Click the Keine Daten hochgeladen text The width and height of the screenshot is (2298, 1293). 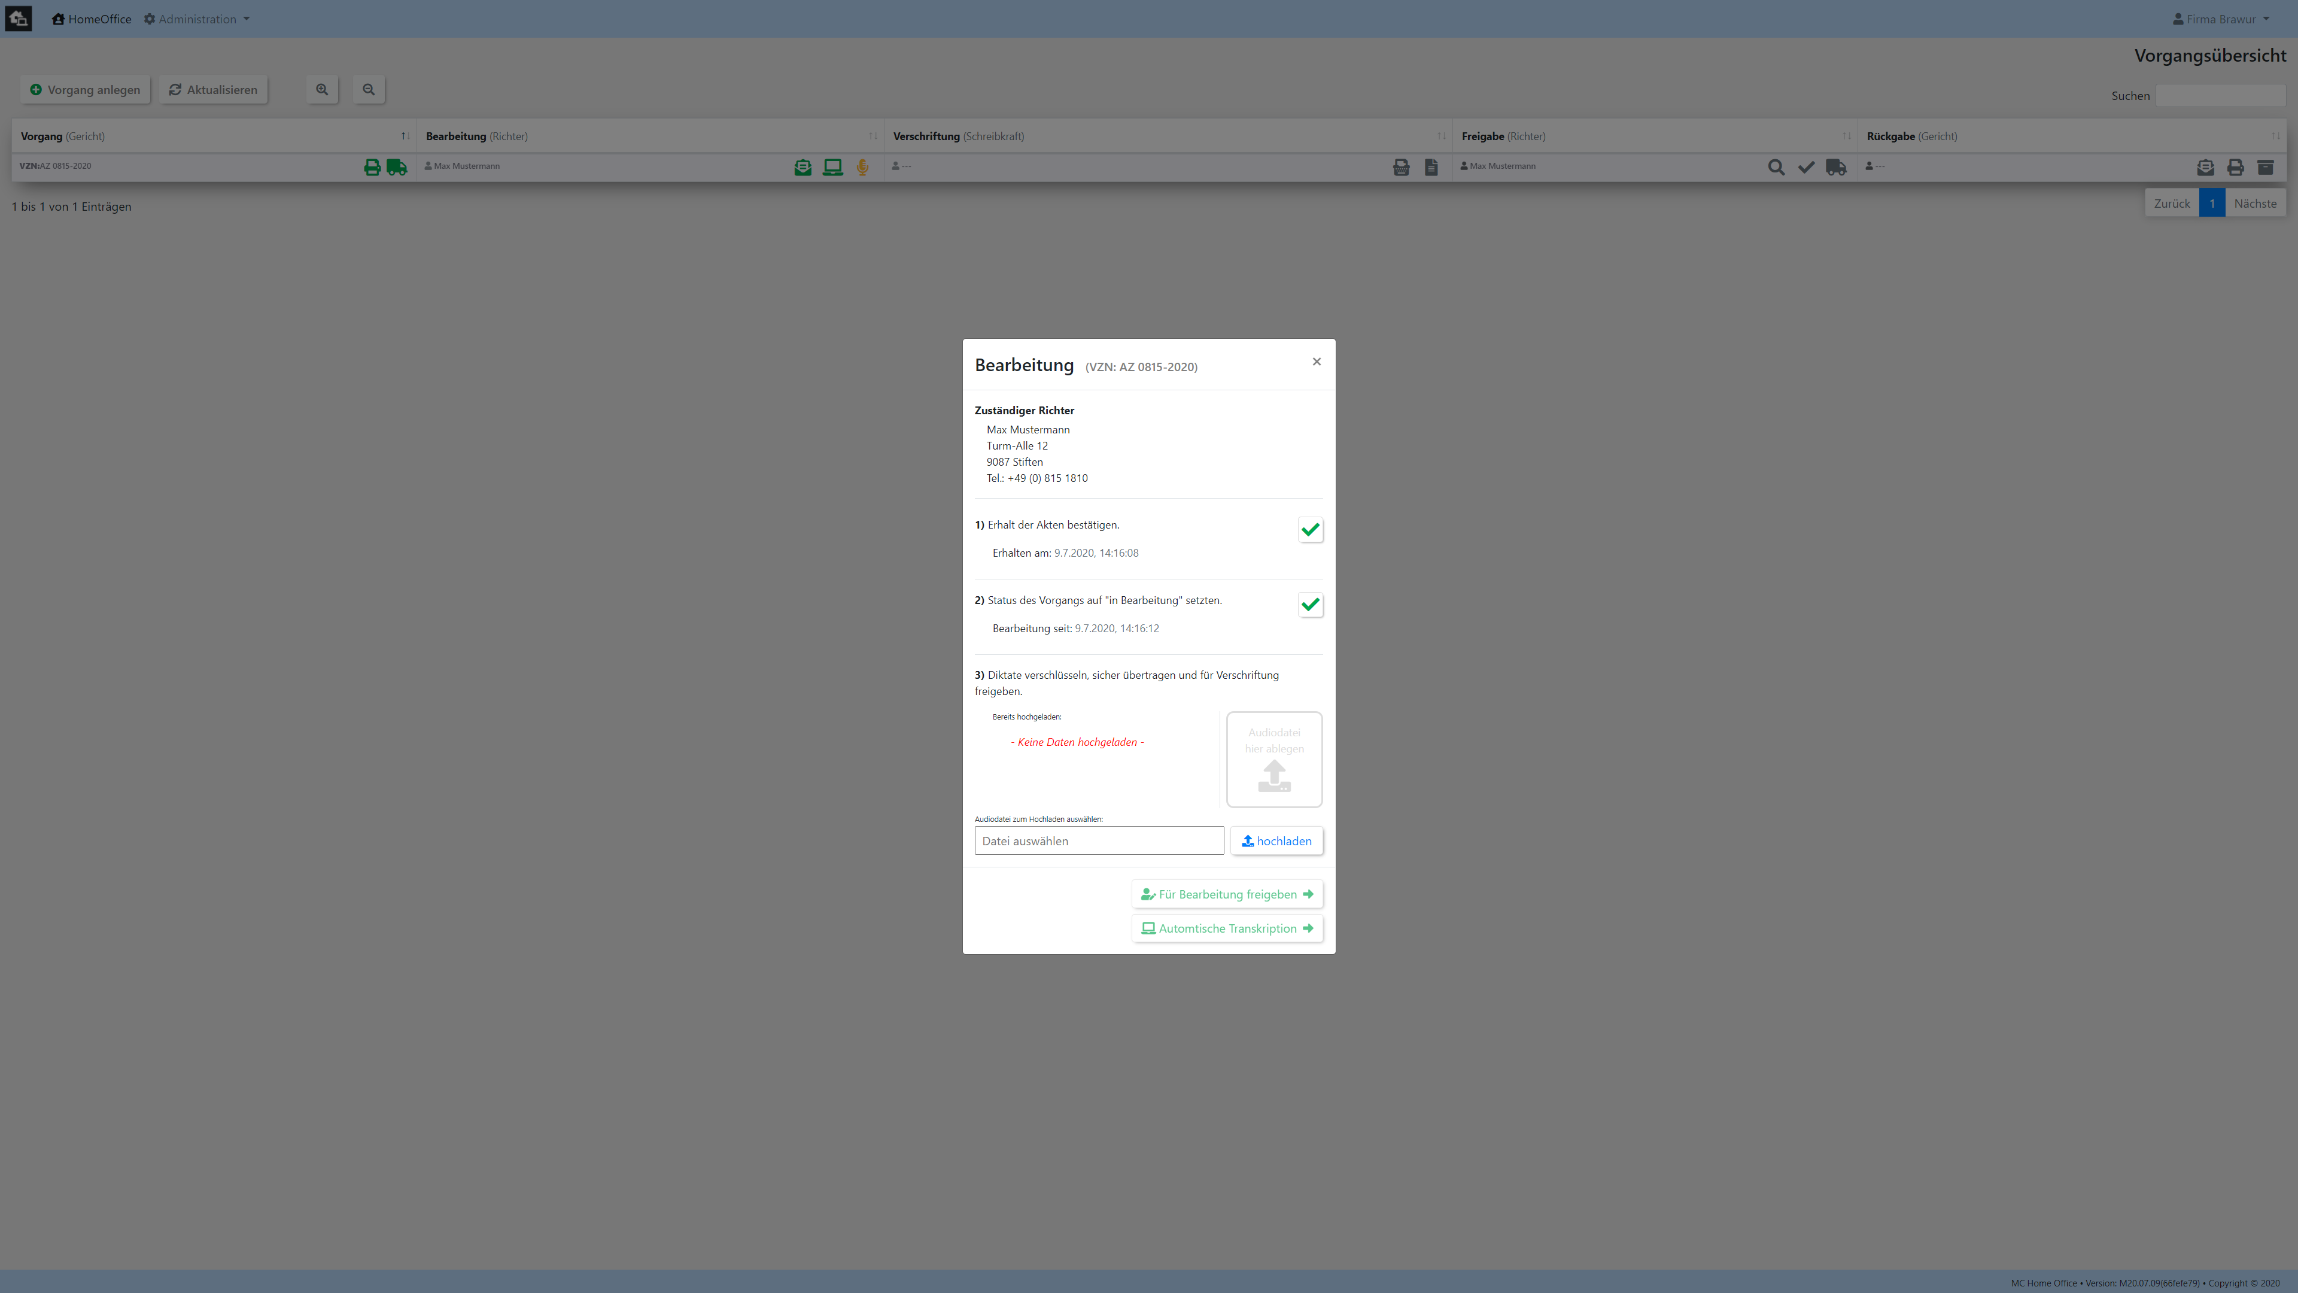pos(1077,742)
